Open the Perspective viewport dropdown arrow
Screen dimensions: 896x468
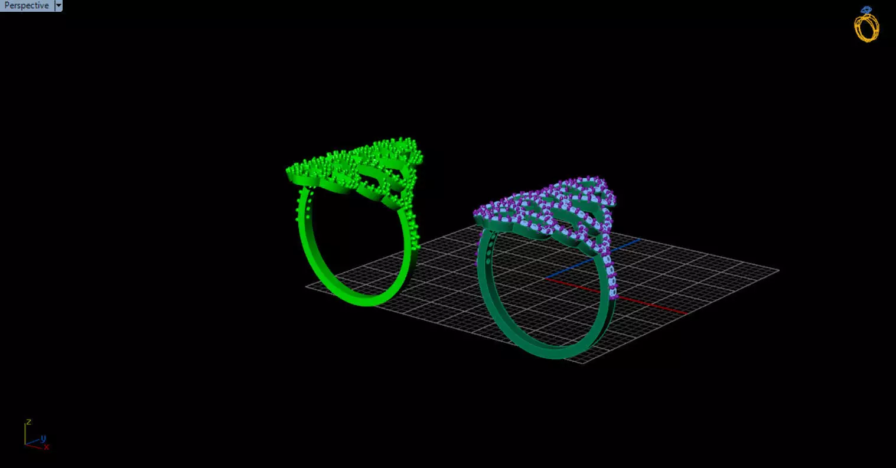58,5
